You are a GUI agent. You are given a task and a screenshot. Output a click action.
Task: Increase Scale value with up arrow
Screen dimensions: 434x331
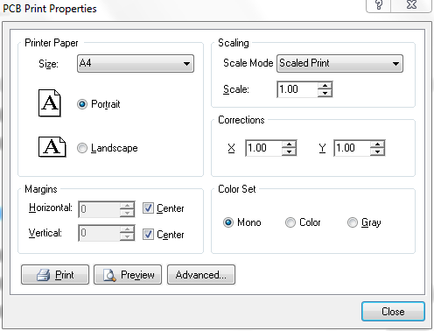point(325,86)
